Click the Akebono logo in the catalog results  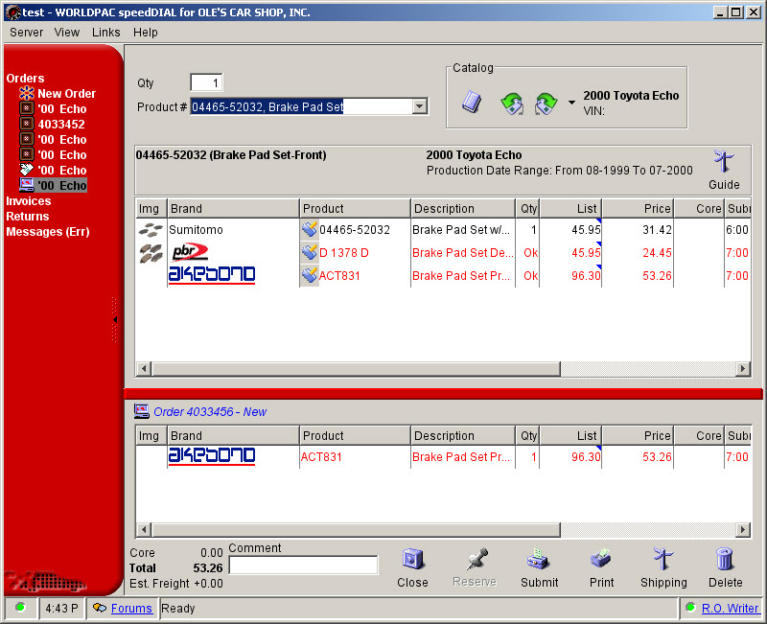(x=212, y=275)
